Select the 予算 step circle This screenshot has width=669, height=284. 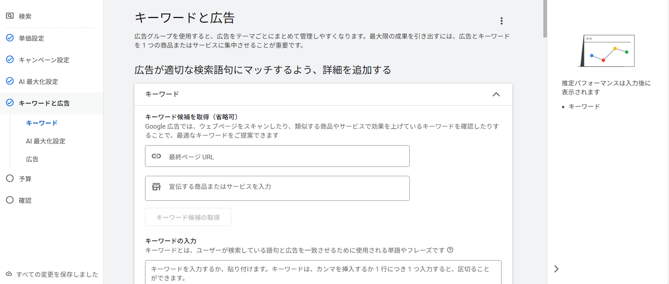10,179
